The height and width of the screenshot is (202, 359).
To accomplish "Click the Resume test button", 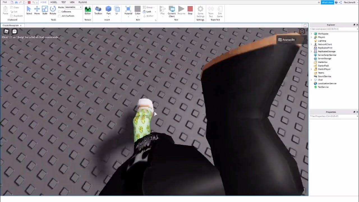I will [x=181, y=10].
